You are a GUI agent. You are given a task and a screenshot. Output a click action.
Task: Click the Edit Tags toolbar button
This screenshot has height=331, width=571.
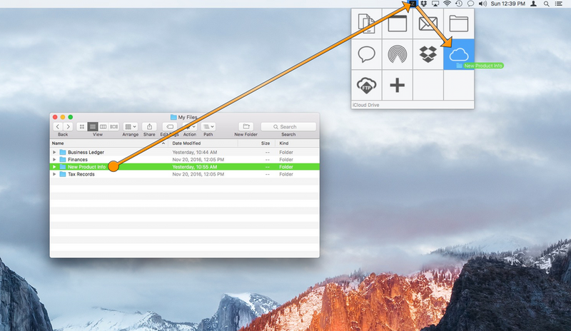[x=170, y=126]
